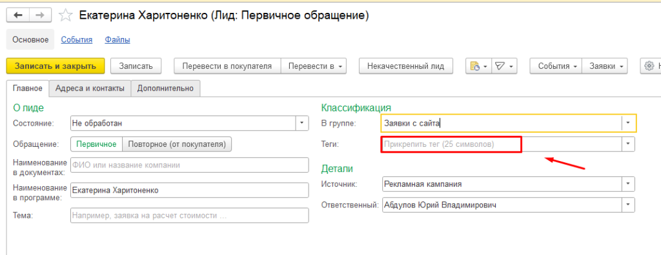Click the document-with-clock toolbar icon
Image resolution: width=661 pixels, height=255 pixels.
pos(475,66)
